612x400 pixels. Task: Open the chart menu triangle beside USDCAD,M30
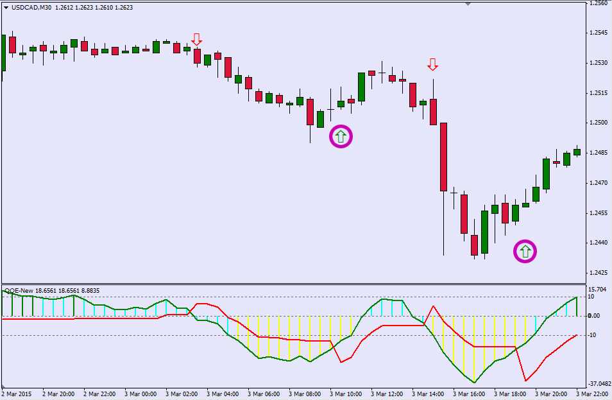(x=6, y=8)
